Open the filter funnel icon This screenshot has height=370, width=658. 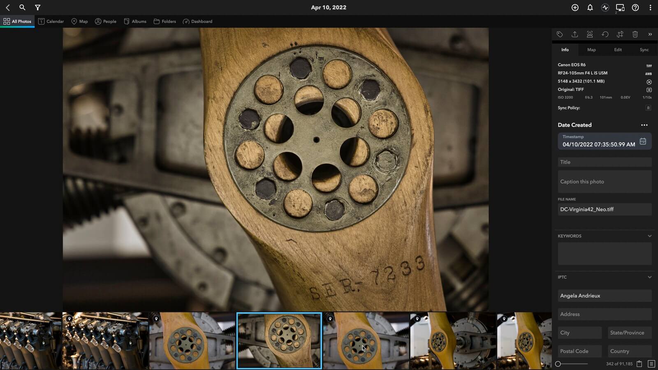click(37, 7)
